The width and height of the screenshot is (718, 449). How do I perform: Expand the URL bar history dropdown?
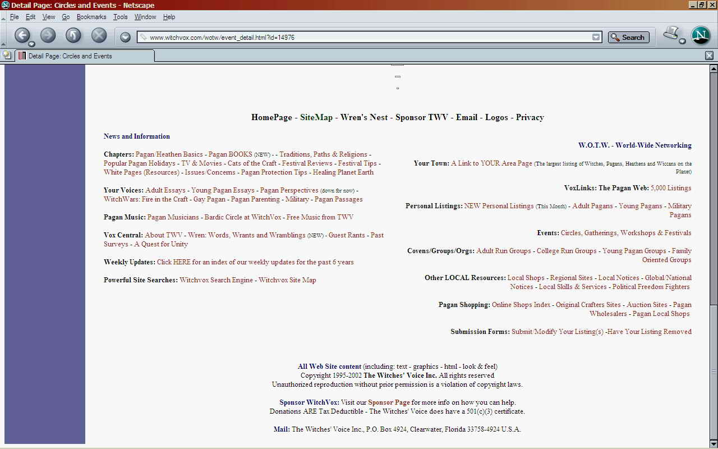coord(596,37)
